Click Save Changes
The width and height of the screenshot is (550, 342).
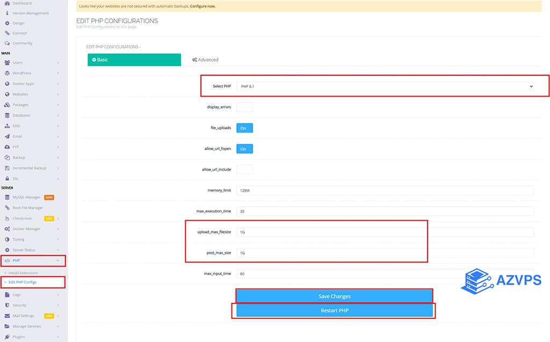click(334, 296)
